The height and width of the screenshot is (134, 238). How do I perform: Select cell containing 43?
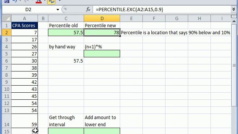(x=25, y=89)
